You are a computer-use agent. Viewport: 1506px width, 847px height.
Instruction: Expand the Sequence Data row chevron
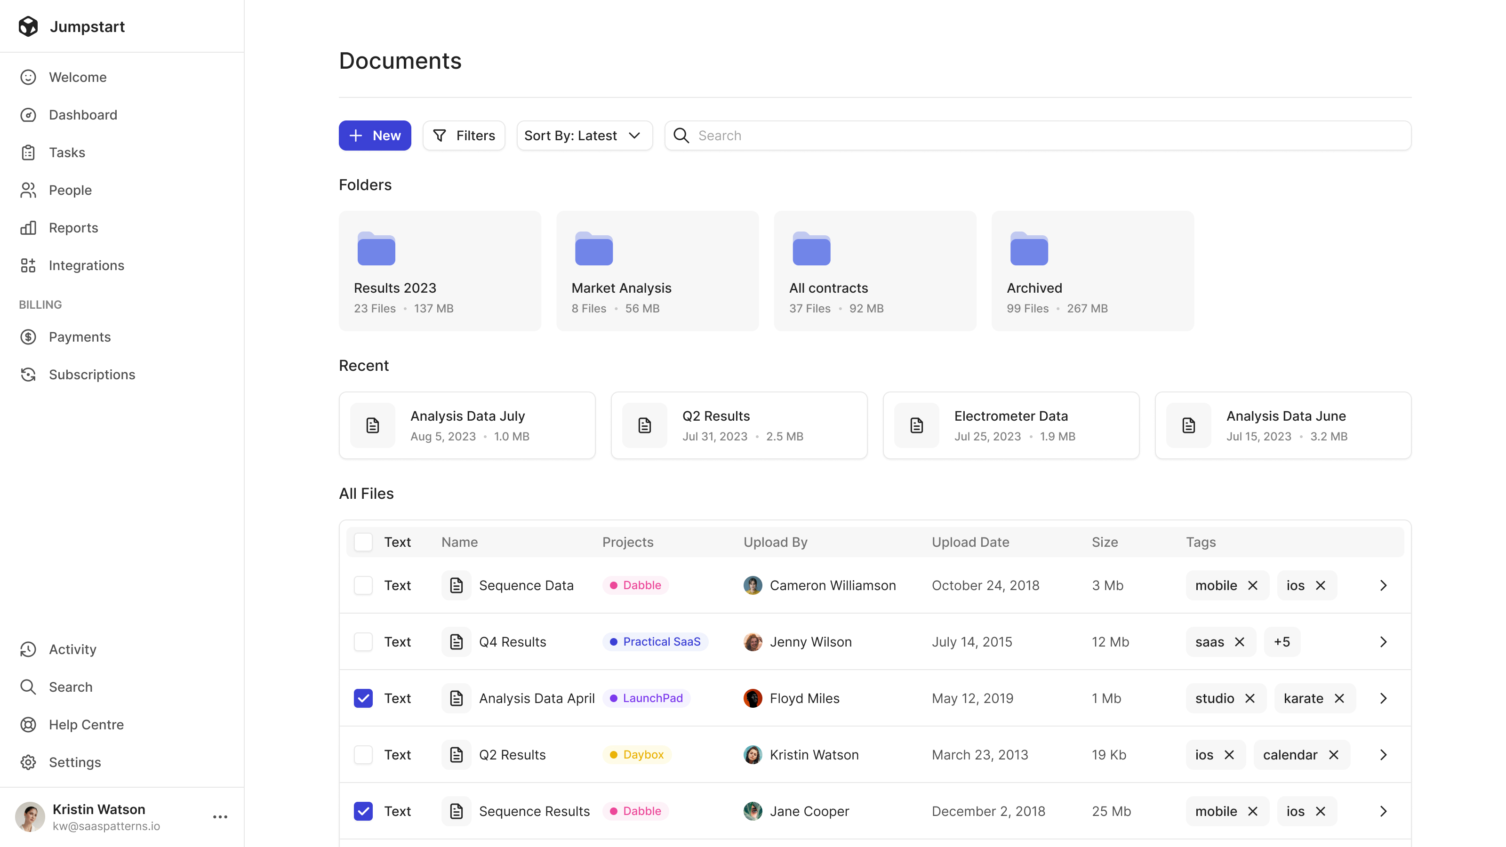click(x=1383, y=585)
